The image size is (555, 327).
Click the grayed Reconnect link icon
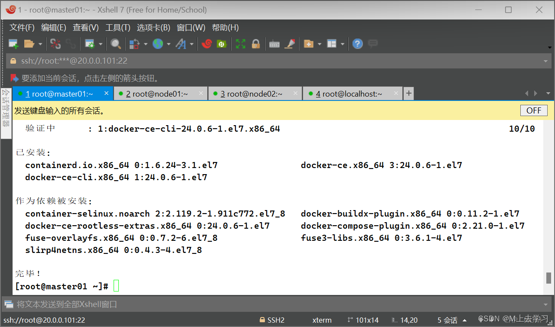(x=70, y=44)
